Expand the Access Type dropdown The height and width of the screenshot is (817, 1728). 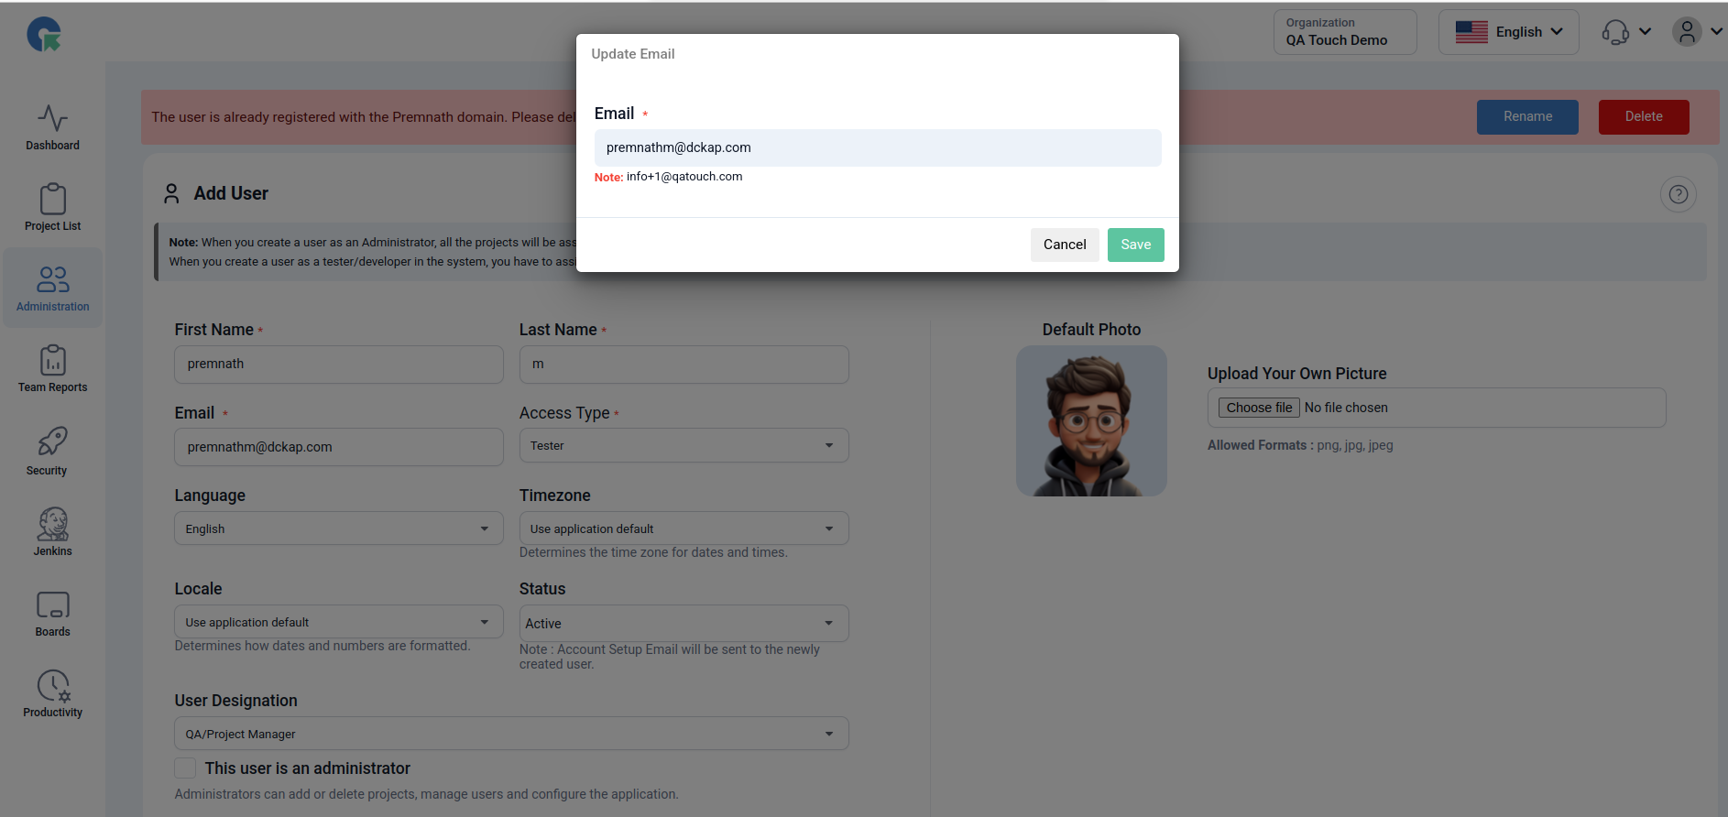(x=684, y=446)
